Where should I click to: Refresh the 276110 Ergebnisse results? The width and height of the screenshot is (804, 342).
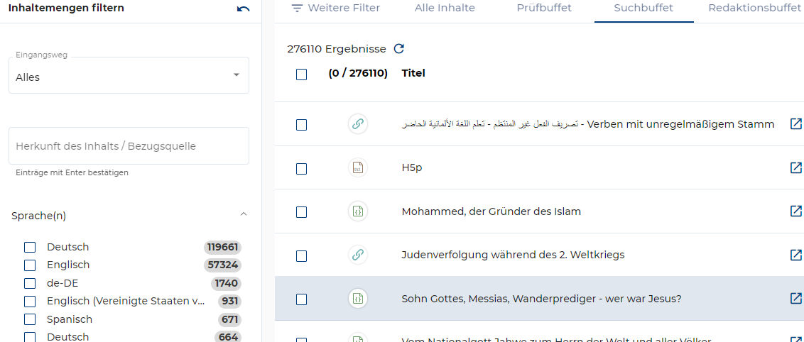399,49
